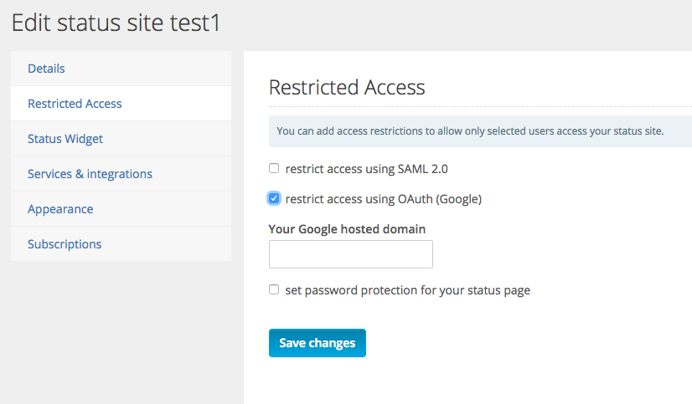Click the 'set password protection for your status page' label

click(x=408, y=290)
